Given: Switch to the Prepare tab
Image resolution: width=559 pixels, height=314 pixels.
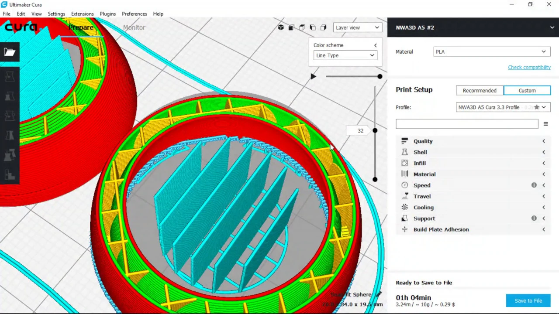Looking at the screenshot, I should click(81, 27).
